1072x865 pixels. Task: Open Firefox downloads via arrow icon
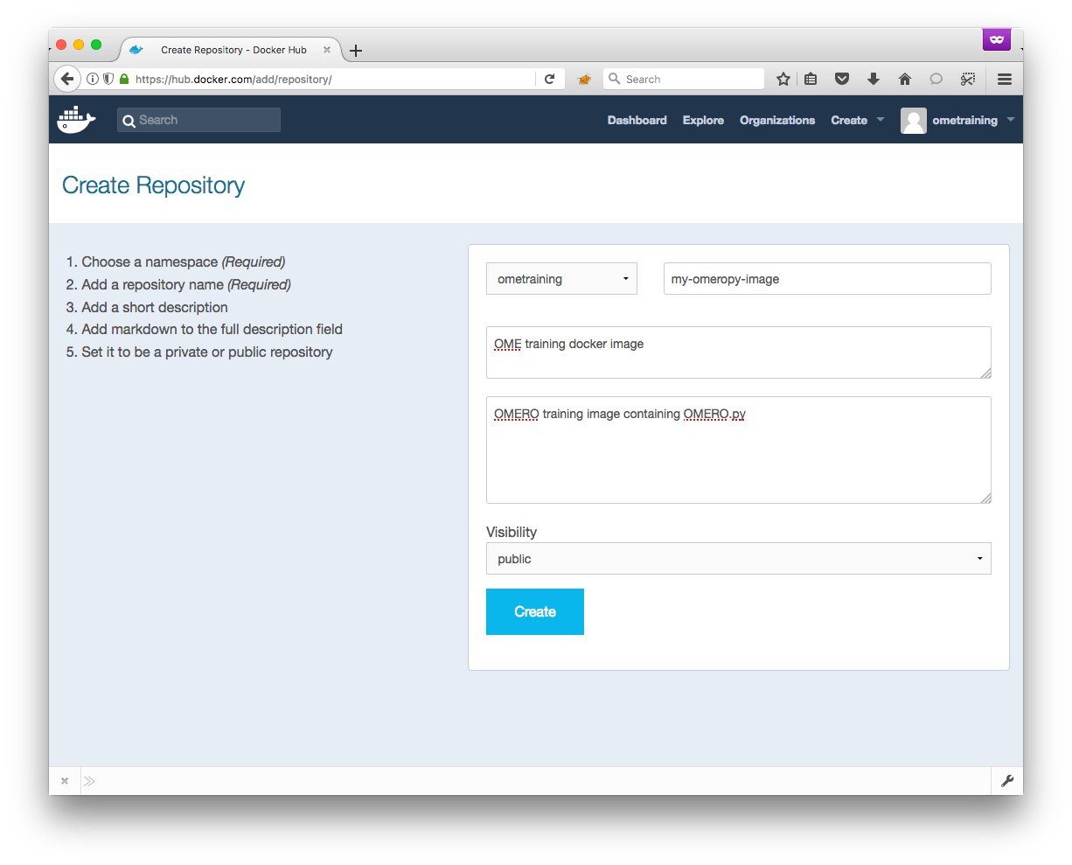[874, 79]
